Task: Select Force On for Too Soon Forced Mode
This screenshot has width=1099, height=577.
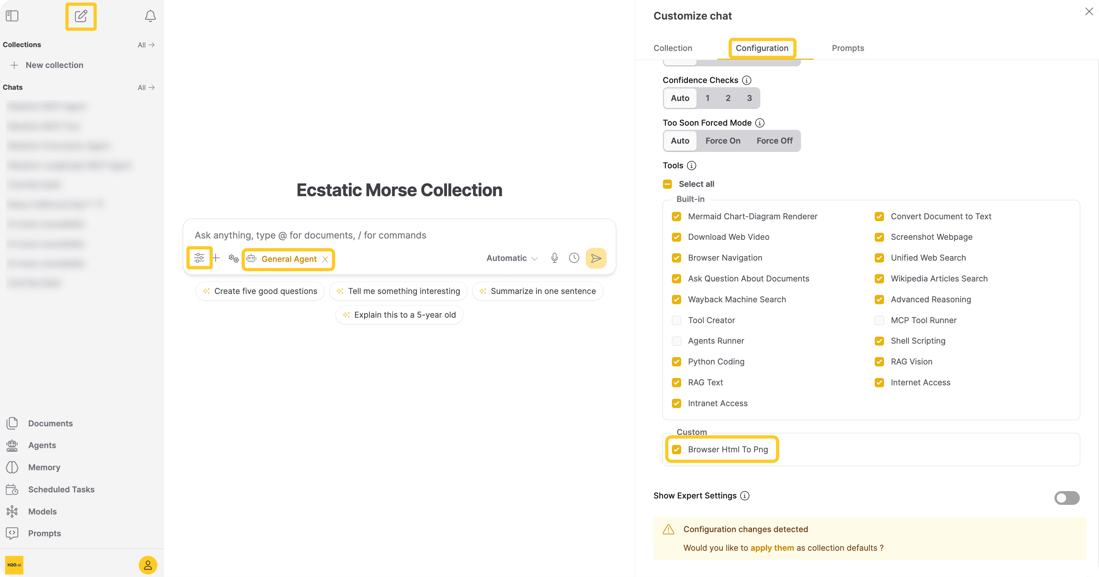Action: pyautogui.click(x=723, y=141)
